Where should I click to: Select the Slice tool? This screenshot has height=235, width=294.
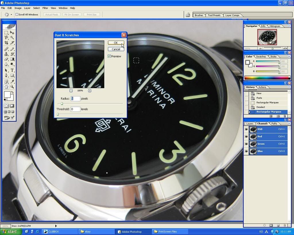(12, 42)
